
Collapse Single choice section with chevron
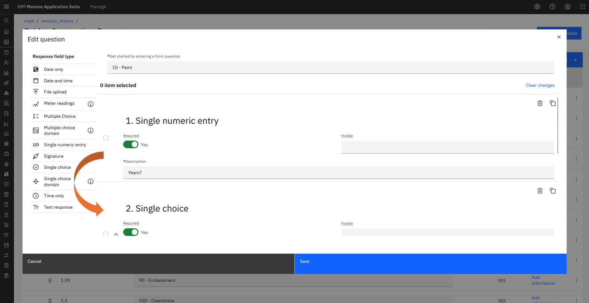coord(116,234)
